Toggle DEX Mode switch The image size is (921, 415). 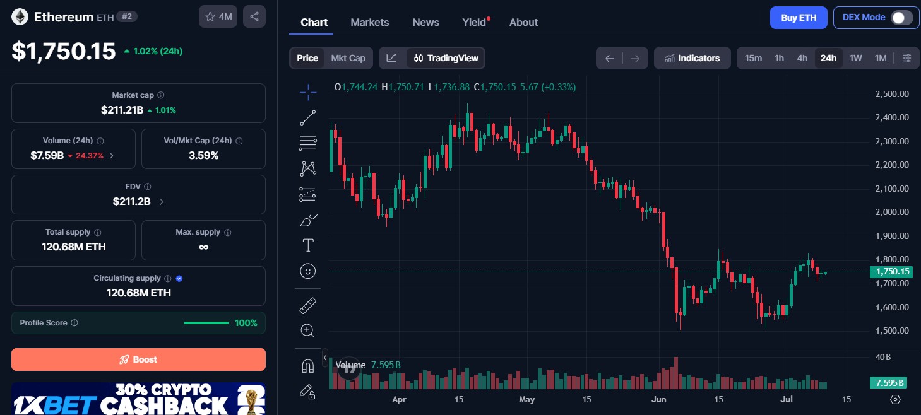pyautogui.click(x=901, y=18)
